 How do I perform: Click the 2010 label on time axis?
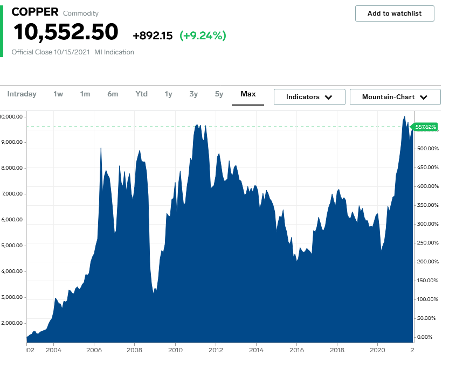[175, 350]
